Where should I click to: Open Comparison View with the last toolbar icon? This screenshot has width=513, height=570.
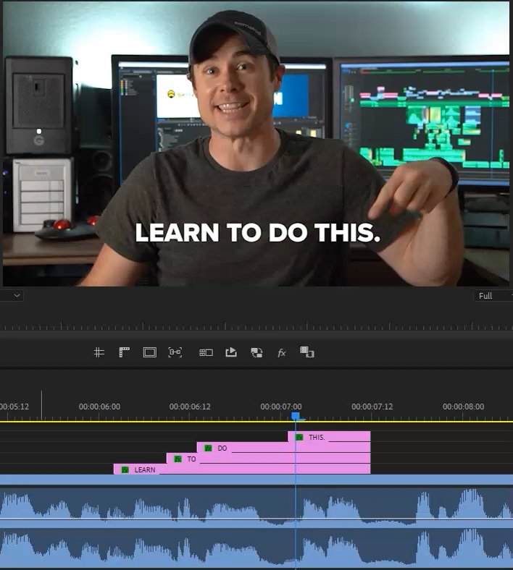click(x=307, y=352)
